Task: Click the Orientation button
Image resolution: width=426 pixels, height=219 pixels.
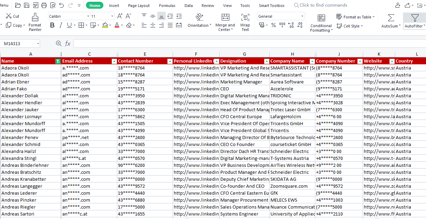Action: coord(199,21)
